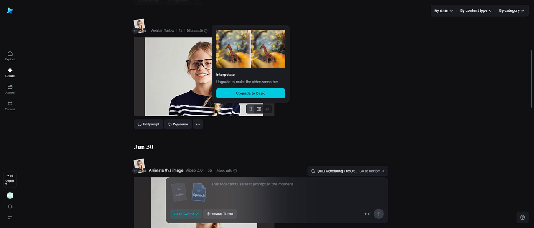534x228 pixels.
Task: Open the Explore page
Action: (10, 55)
